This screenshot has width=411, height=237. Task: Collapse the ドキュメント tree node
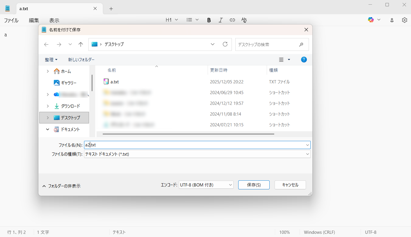click(x=48, y=129)
